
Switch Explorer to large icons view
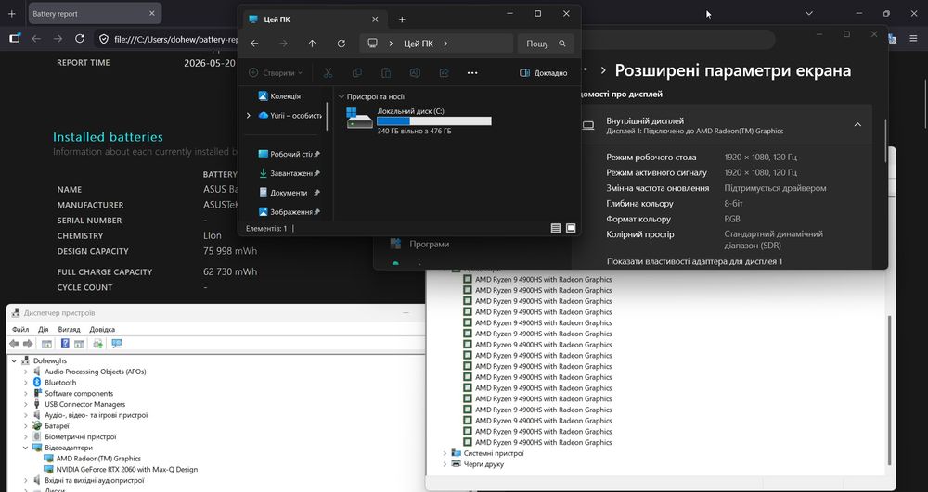[571, 228]
